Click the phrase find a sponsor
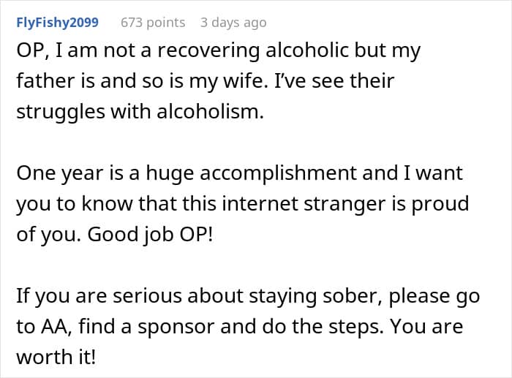 tap(146, 327)
